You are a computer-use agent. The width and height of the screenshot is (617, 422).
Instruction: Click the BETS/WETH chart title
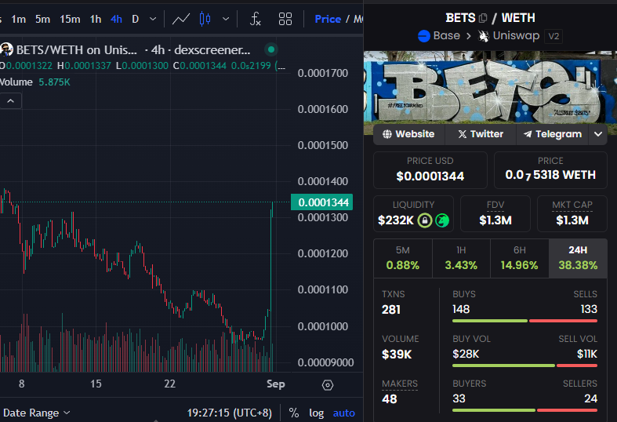[x=133, y=50]
